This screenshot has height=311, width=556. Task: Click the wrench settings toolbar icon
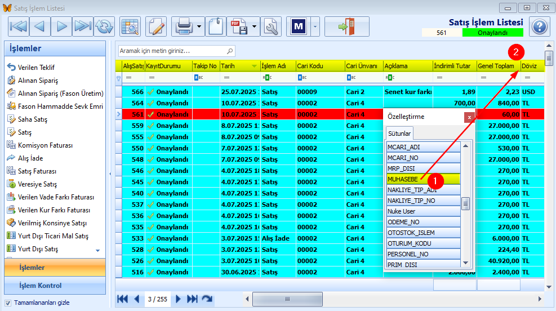[x=272, y=26]
